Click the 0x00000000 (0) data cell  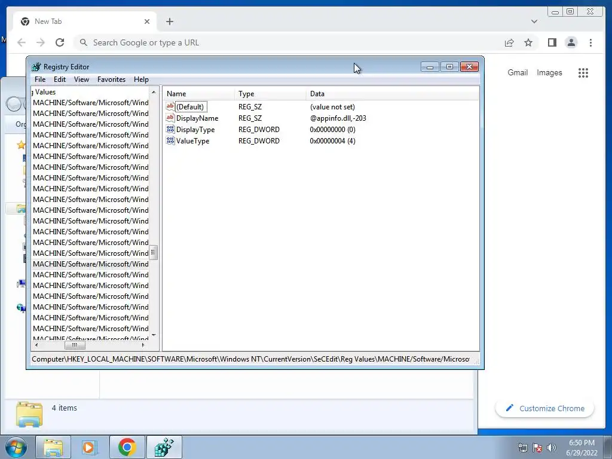point(332,130)
